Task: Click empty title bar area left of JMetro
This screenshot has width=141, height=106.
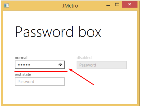Action: [35, 6]
